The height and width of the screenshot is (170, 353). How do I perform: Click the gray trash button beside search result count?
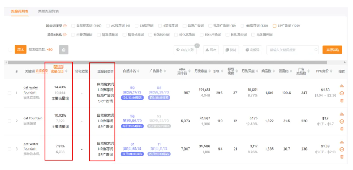click(64, 50)
